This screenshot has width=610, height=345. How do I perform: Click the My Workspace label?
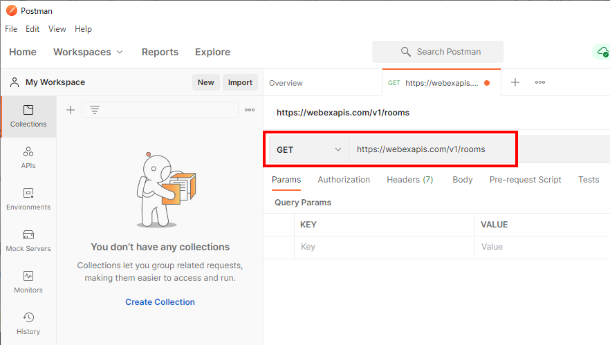point(55,82)
